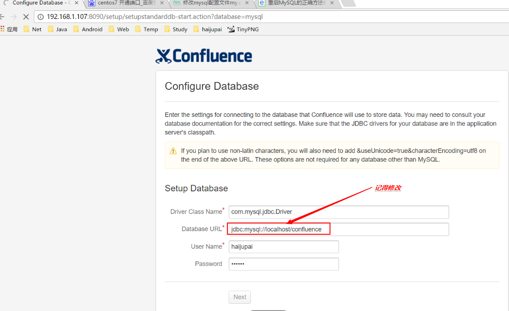
Task: Click the site info icon in address bar
Action: 41,17
